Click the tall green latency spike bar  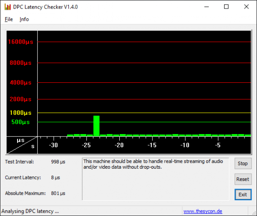pos(96,126)
